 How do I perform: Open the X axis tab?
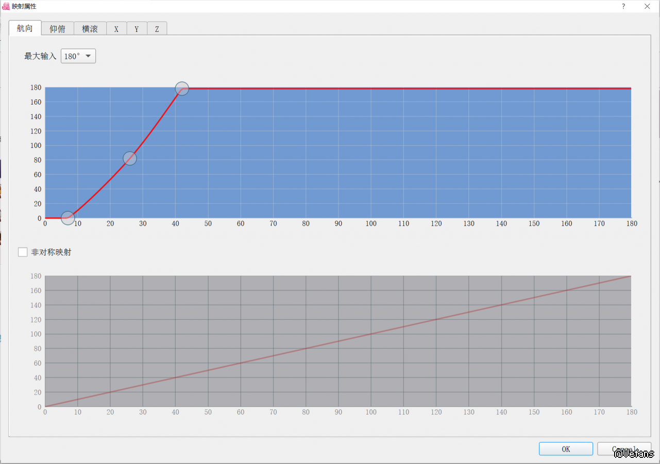tap(116, 29)
